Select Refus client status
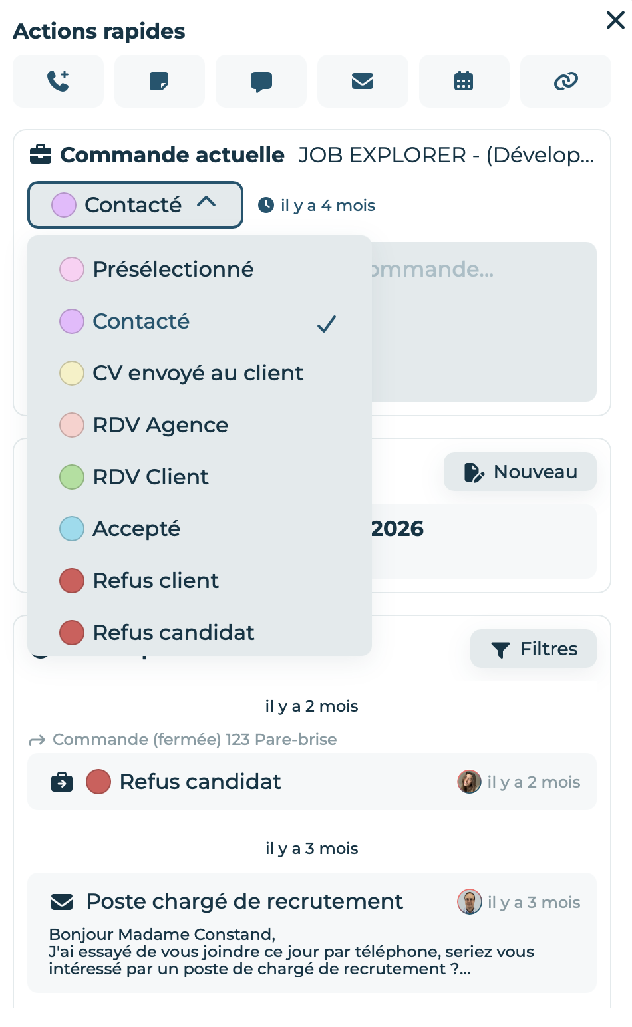This screenshot has width=632, height=1027. tap(200, 581)
